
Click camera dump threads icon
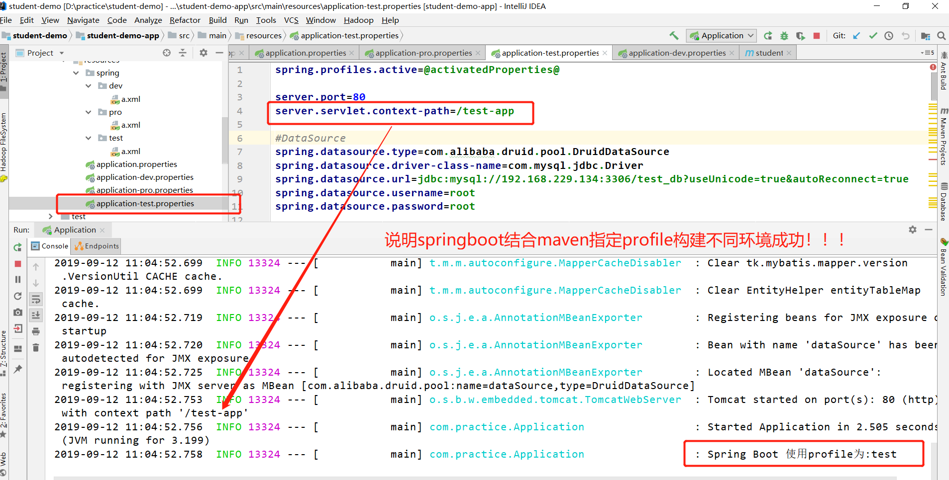tap(17, 312)
